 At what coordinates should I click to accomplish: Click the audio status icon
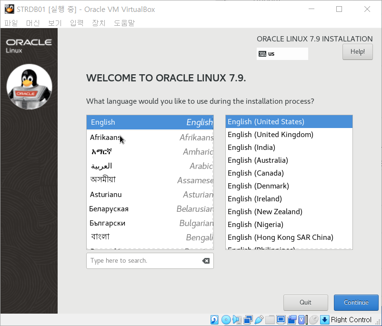(237, 320)
